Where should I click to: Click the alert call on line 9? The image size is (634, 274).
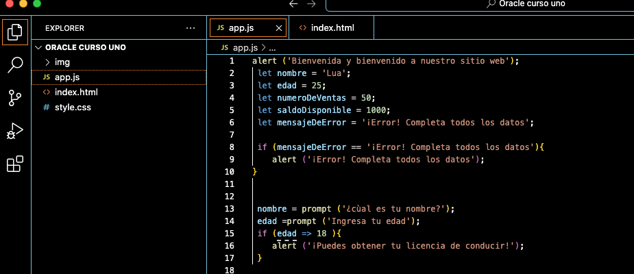click(x=284, y=159)
